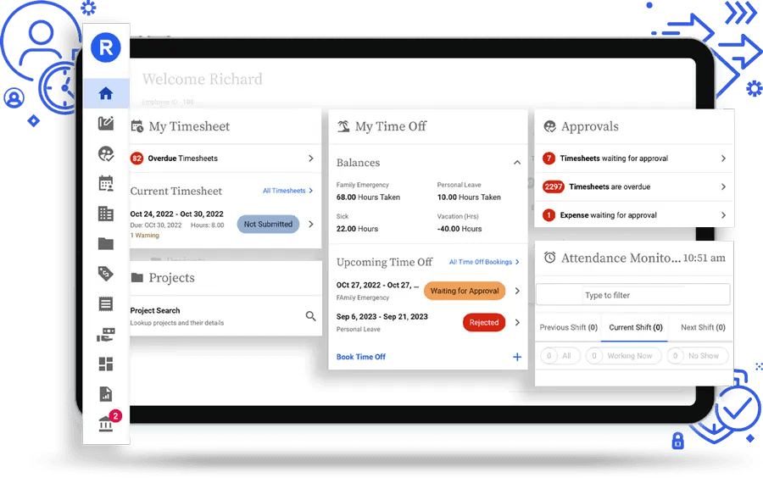Viewport: 763px width, 478px height.
Task: Open Expense waiting for approval chevron
Action: (724, 215)
